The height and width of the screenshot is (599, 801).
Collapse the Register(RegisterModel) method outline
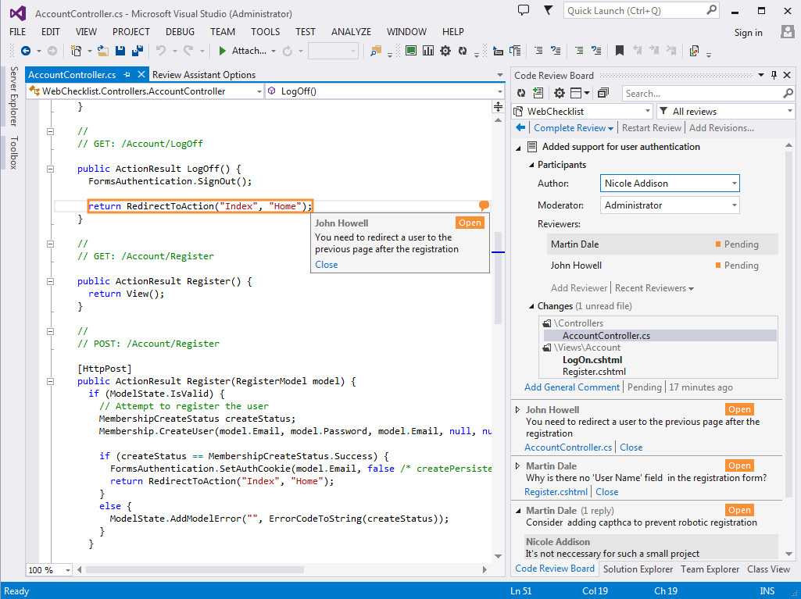50,381
